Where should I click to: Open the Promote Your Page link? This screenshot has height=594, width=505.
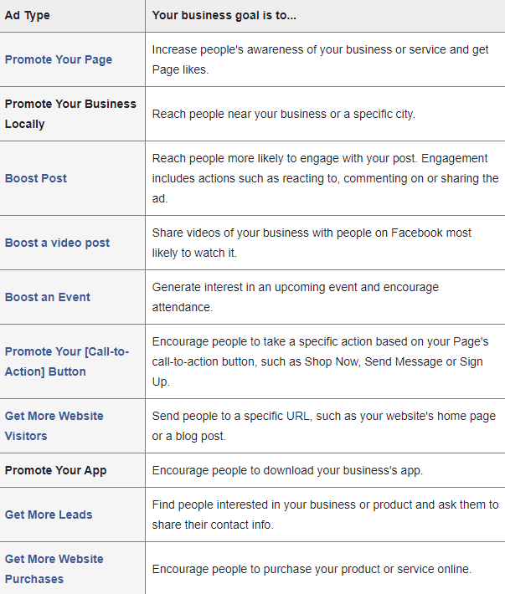click(59, 59)
